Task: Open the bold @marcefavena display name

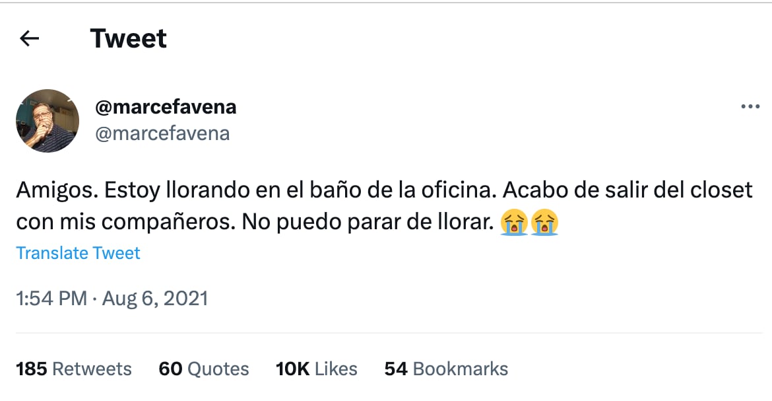Action: pos(166,106)
